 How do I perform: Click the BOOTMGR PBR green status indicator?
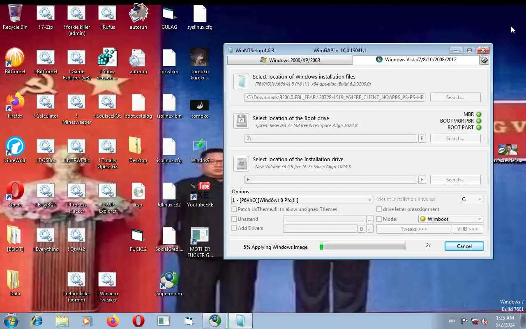tap(479, 121)
